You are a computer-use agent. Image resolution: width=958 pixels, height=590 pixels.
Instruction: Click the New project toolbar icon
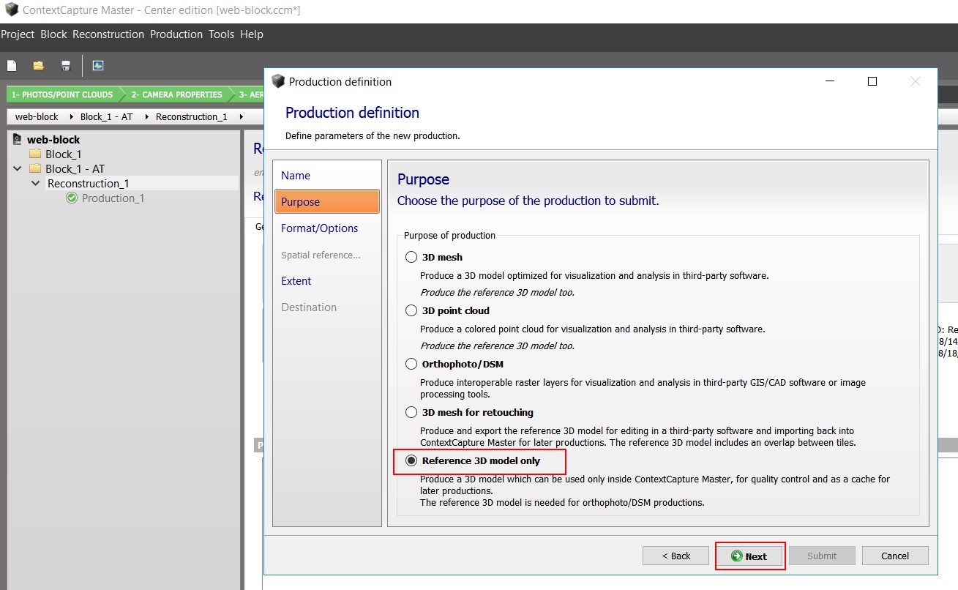[12, 66]
